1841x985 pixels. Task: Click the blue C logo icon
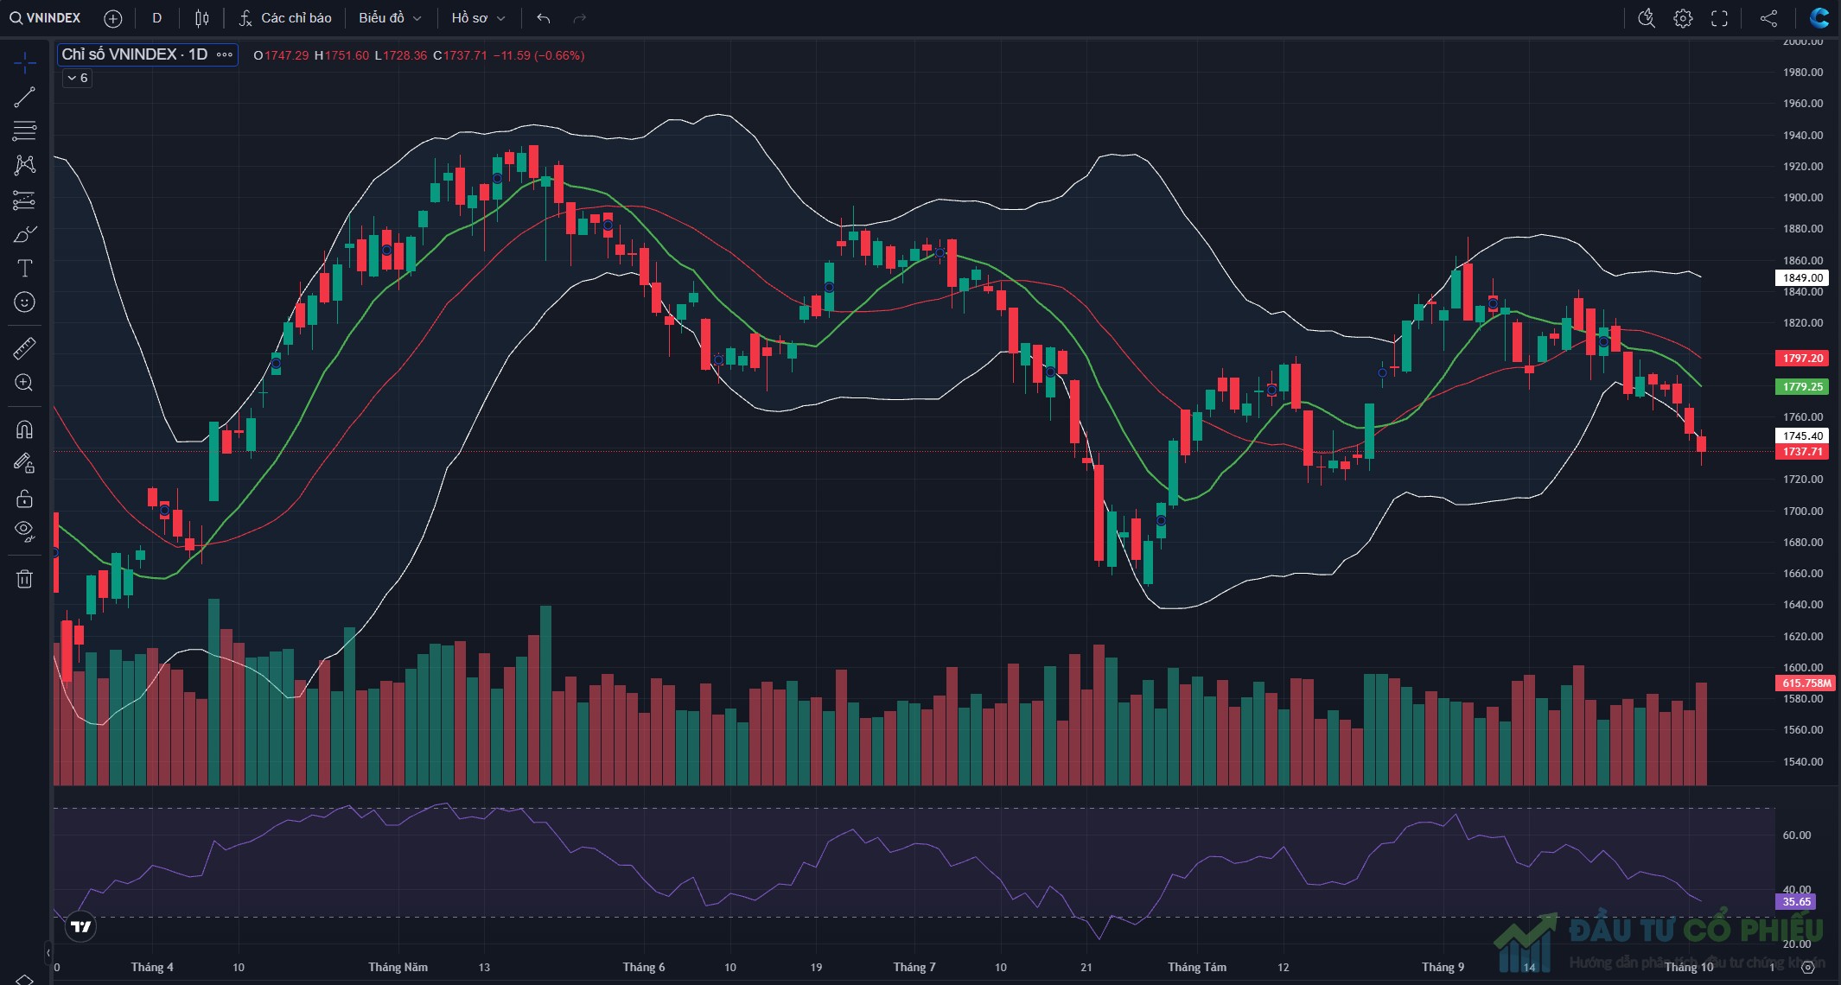tap(1819, 18)
